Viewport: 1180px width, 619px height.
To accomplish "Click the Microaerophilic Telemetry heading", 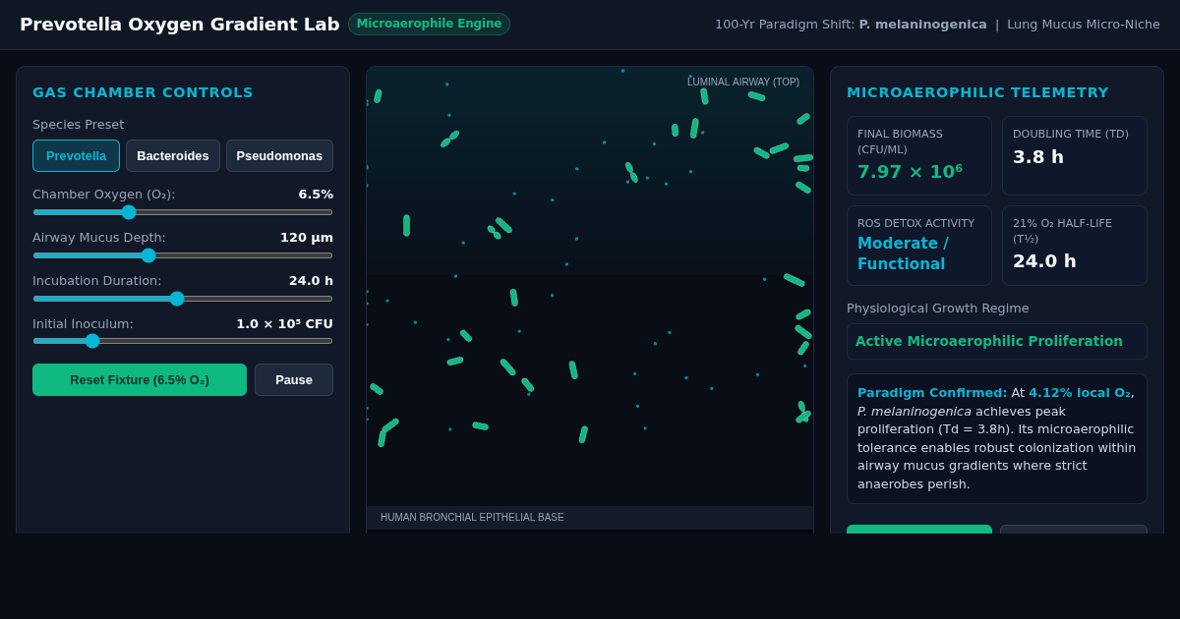I will pos(977,92).
